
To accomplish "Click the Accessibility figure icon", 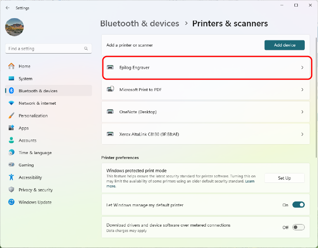I will (11, 178).
